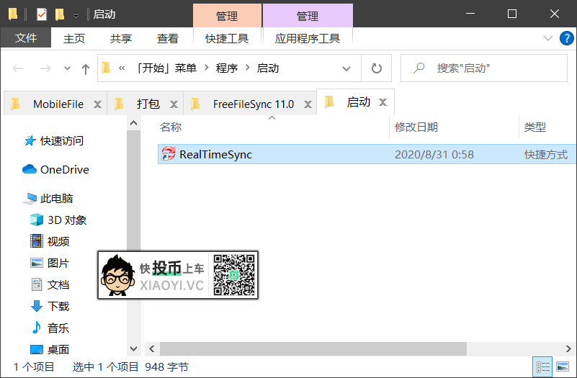Go up one folder level
Screen dimensions: 577x378
(x=86, y=68)
